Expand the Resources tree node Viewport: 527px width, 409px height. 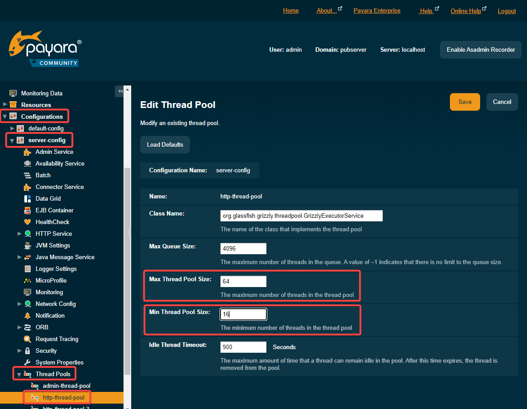coord(5,104)
